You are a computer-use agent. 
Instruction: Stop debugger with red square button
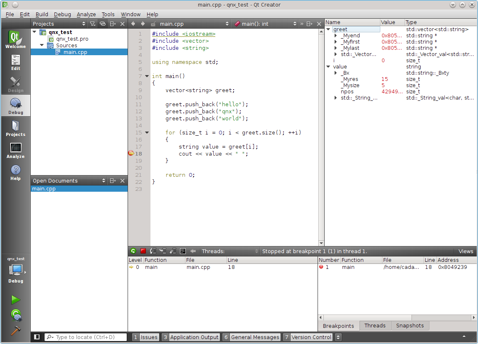pos(143,251)
